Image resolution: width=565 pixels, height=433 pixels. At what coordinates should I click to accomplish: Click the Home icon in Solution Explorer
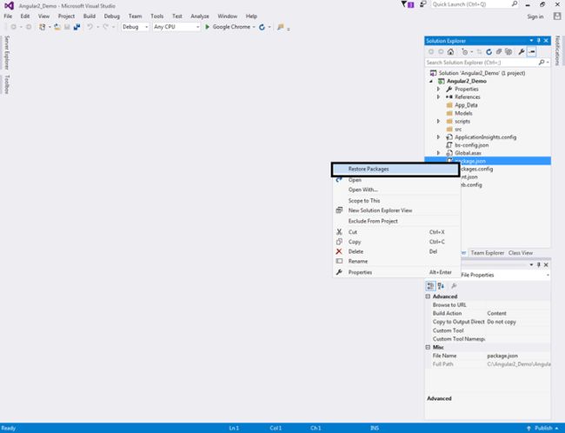pyautogui.click(x=450, y=52)
